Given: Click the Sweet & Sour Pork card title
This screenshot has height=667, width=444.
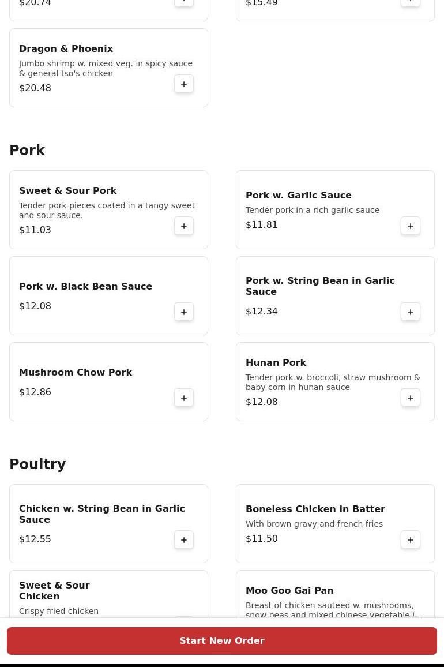Looking at the screenshot, I should pyautogui.click(x=67, y=191).
